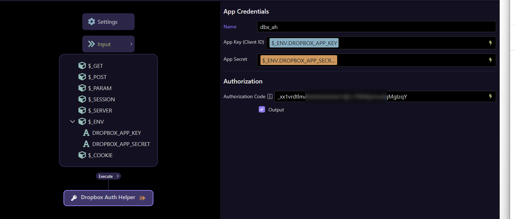Click inside the Name field showing dbx_ah
The image size is (515, 219).
tap(349, 26)
